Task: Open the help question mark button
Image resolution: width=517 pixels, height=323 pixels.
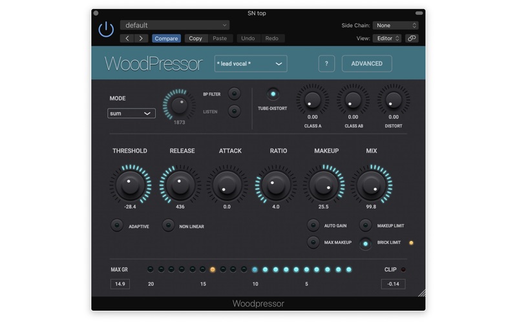Action: (x=326, y=63)
